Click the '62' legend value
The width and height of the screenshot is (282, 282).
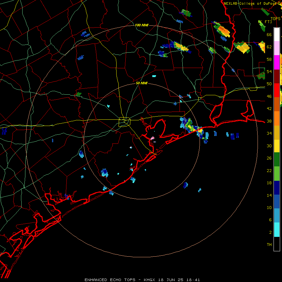click(x=269, y=47)
